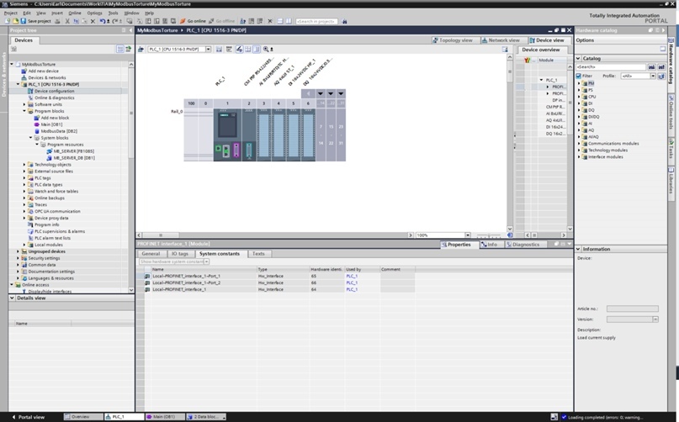Toggle the Filter checkbox in Catalog
Viewport: 679px width, 422px height.
coord(579,76)
